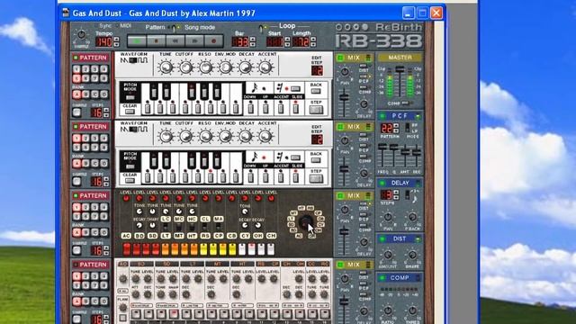
Task: Click the ENV.MOD knob on second synth
Action: tap(225, 136)
